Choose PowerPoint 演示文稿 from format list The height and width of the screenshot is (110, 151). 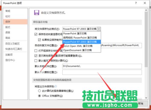pyautogui.click(x=82, y=34)
